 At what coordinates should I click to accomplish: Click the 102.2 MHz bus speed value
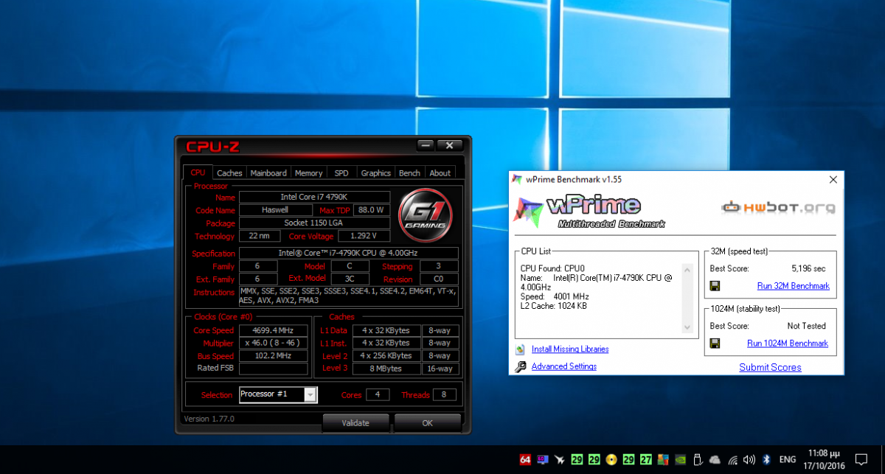[274, 356]
